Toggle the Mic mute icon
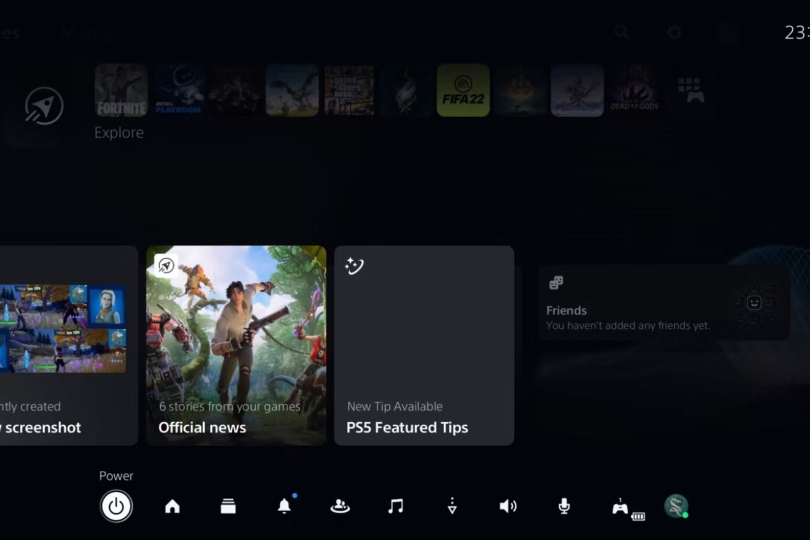The height and width of the screenshot is (540, 810). tap(564, 506)
